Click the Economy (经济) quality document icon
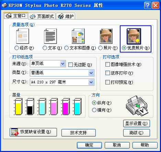This screenshot has width=161, height=152. coord(23,36)
